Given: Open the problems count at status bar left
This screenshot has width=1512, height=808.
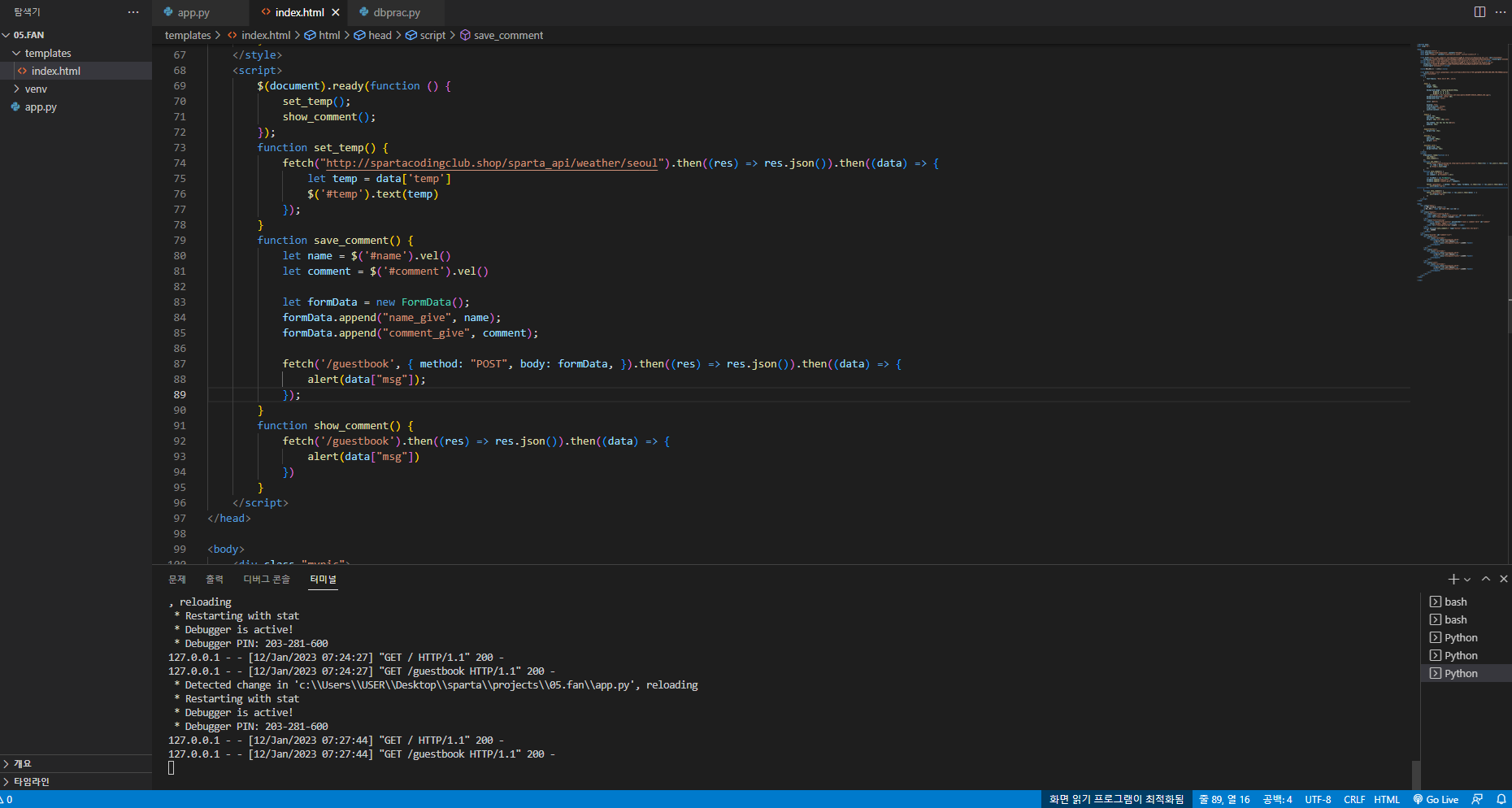Looking at the screenshot, I should click(x=7, y=800).
